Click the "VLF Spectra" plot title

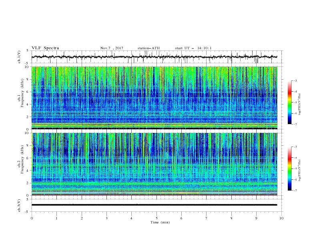(x=45, y=48)
